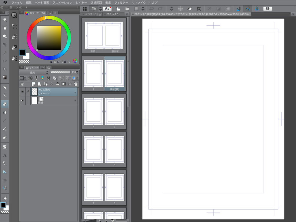Screen dimensions: 296x222
Task: Toggle visibility of 用紙 layer
Action: [x=23, y=100]
